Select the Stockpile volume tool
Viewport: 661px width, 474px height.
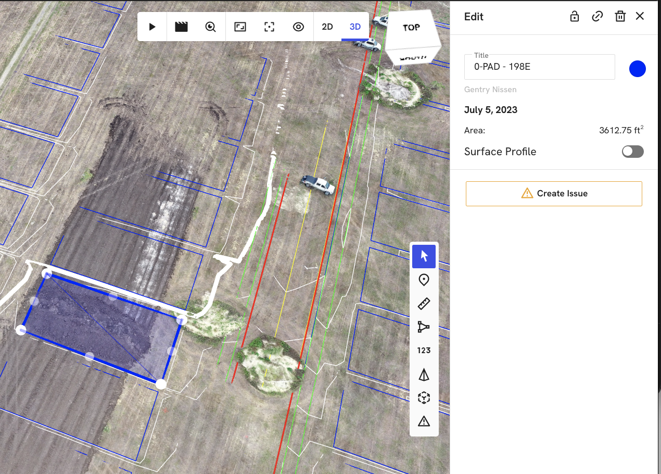pos(424,374)
